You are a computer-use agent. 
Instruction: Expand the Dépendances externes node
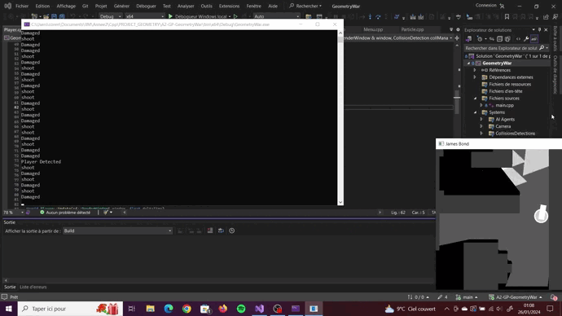[475, 77]
